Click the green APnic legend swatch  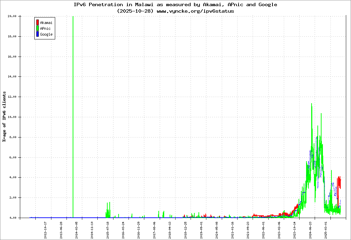37,28
